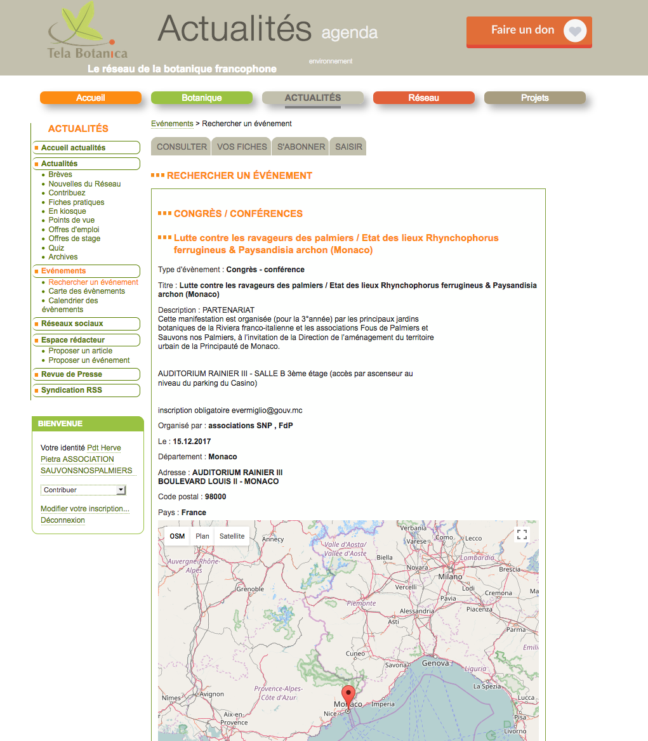Open Accueil actualités sidebar item

[x=86, y=147]
